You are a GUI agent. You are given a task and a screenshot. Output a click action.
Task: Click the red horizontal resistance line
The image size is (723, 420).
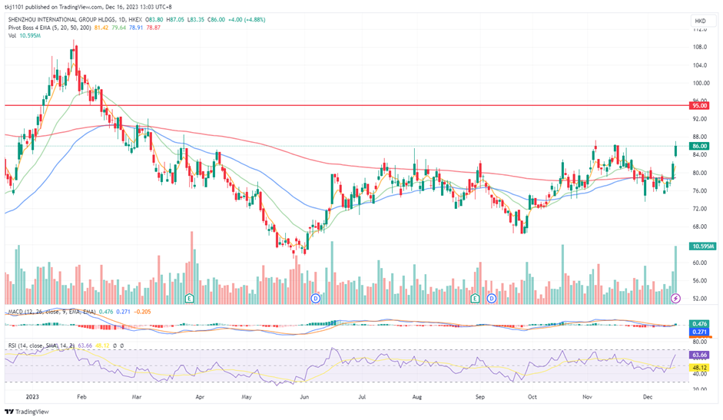tap(346, 106)
